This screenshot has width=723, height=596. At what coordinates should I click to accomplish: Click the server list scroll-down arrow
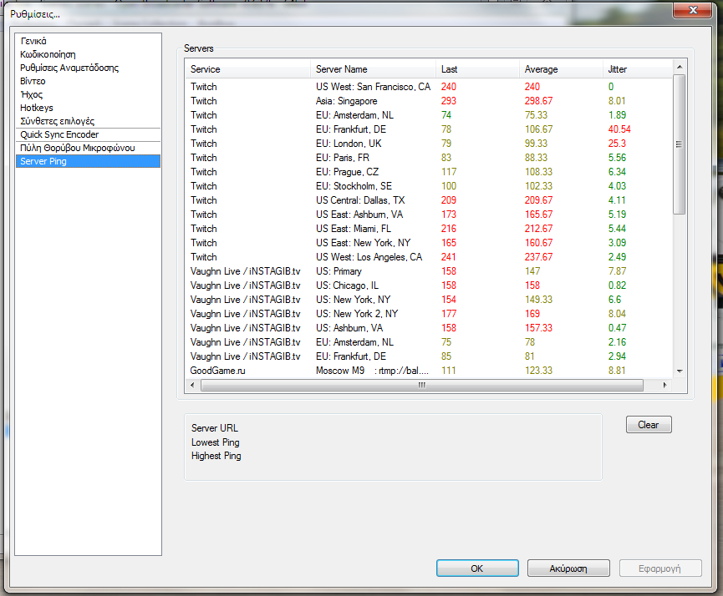point(680,371)
